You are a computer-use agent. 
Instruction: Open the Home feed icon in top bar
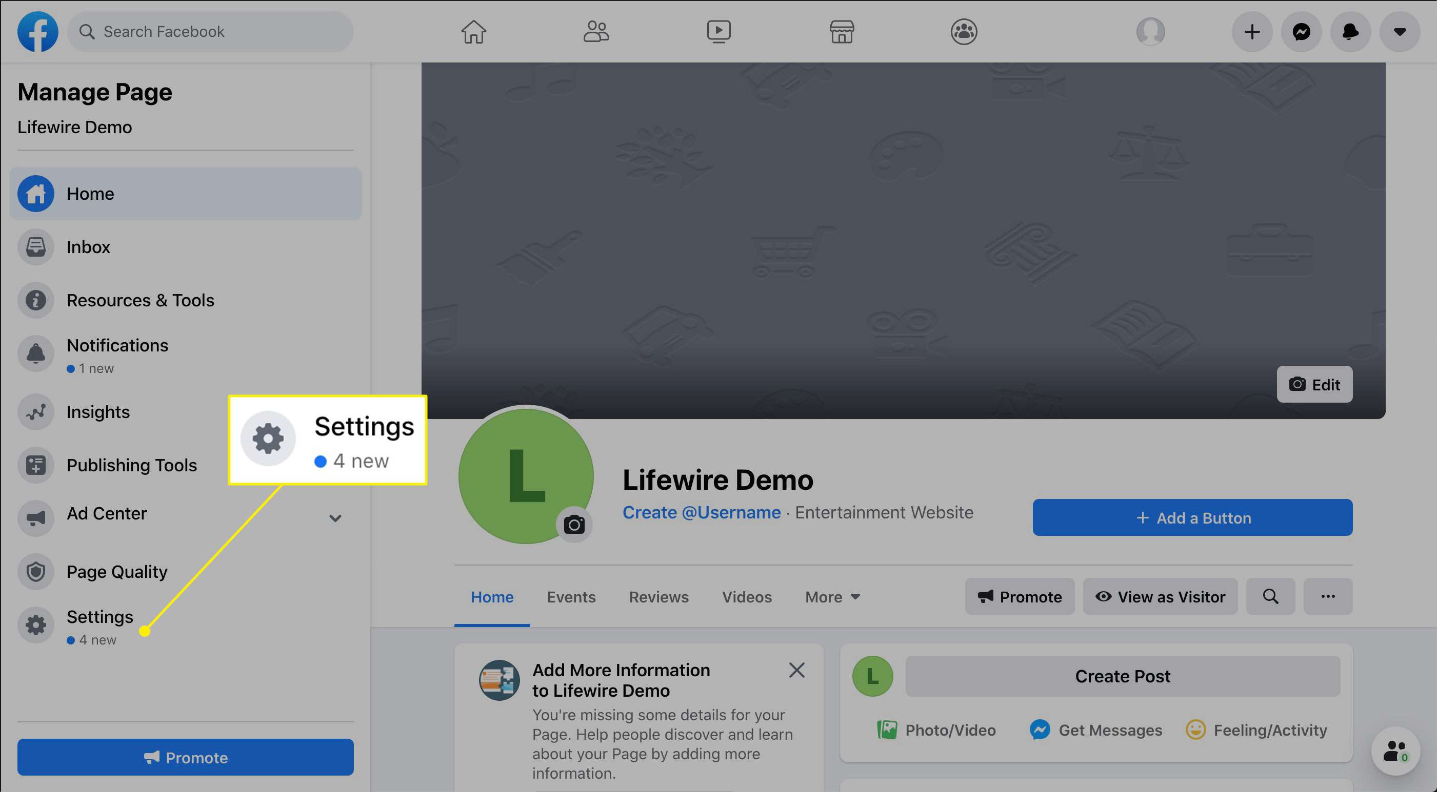pyautogui.click(x=473, y=32)
